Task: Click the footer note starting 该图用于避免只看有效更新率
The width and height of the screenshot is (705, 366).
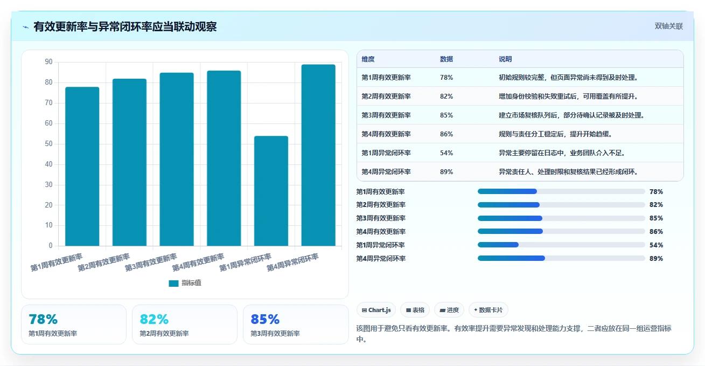Action: click(514, 334)
